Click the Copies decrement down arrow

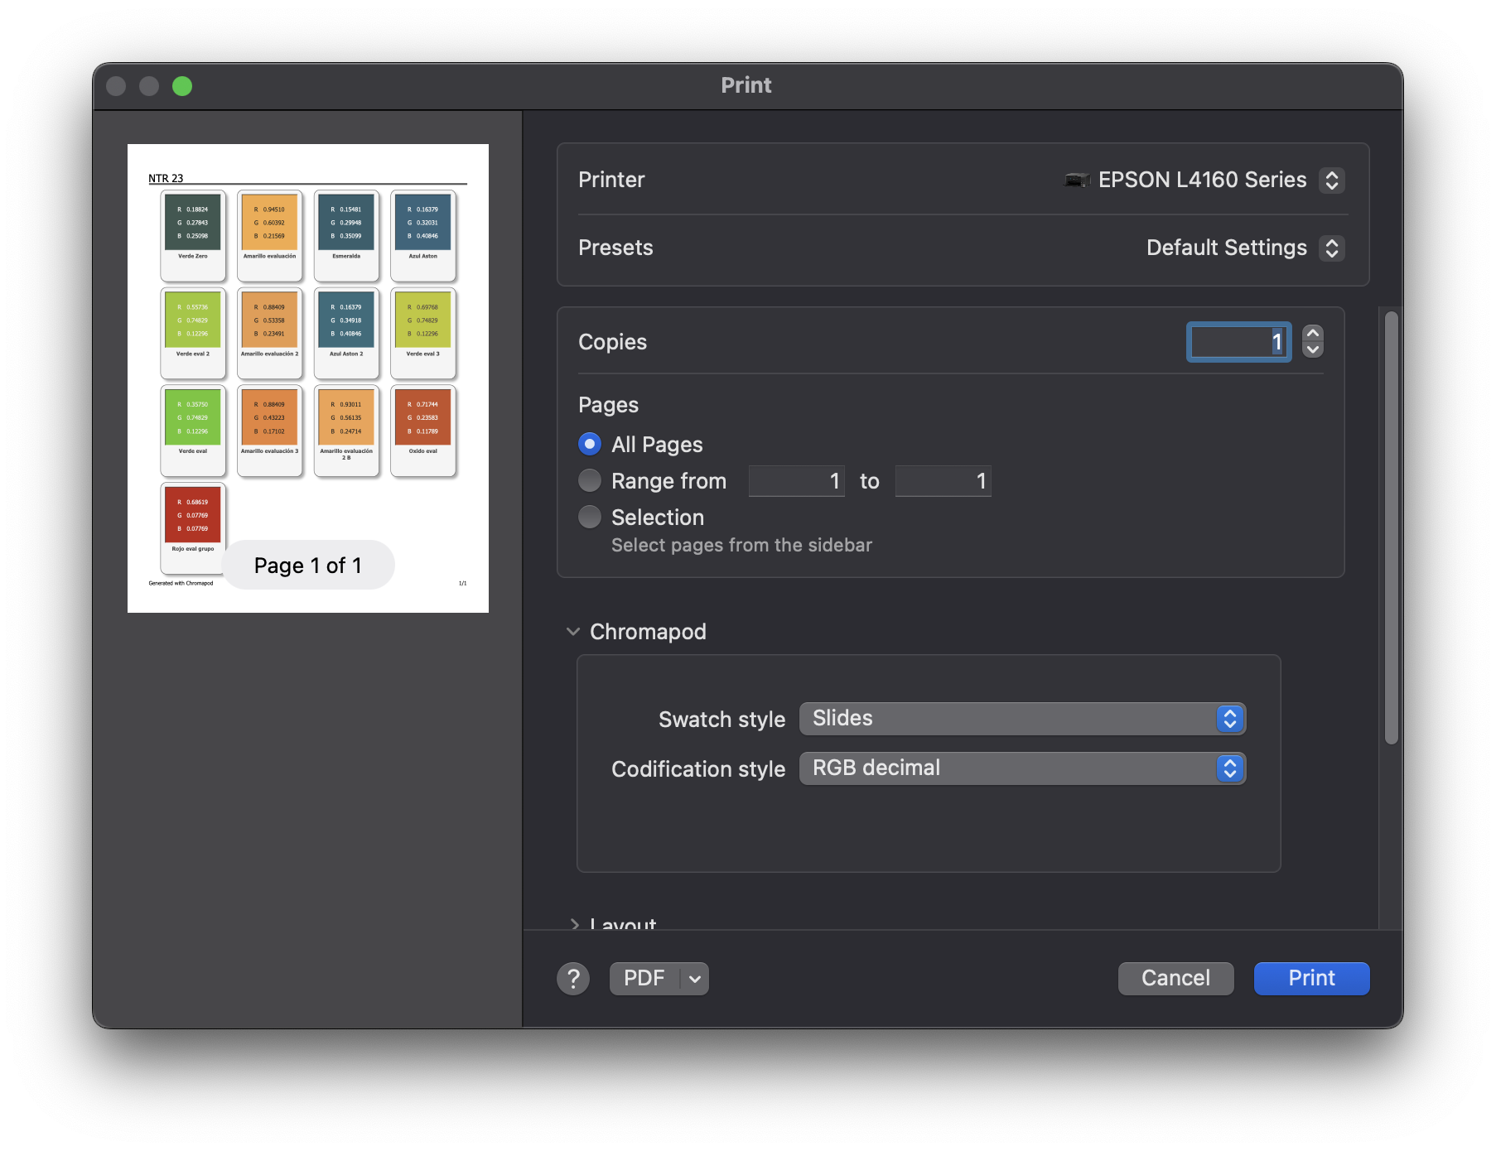point(1312,349)
